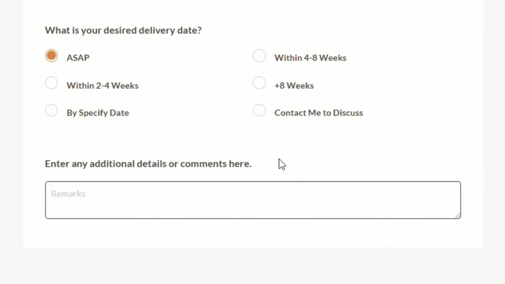Image resolution: width=505 pixels, height=284 pixels.
Task: Click the empty gray area below the form
Action: click(x=252, y=266)
